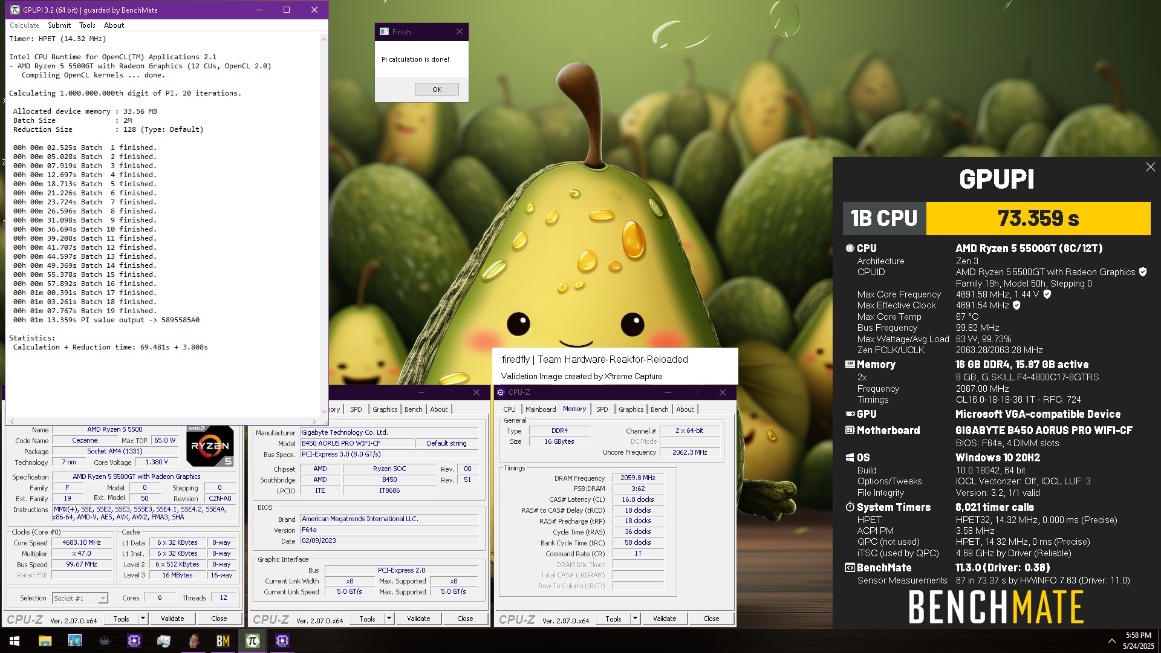
Task: Click the 73.359 s result score
Action: pos(1038,218)
